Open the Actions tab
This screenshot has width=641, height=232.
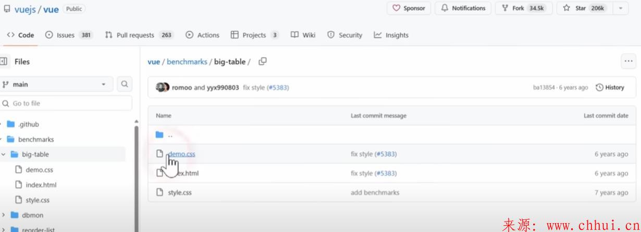pyautogui.click(x=202, y=35)
